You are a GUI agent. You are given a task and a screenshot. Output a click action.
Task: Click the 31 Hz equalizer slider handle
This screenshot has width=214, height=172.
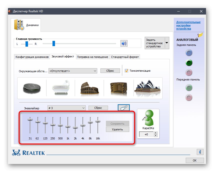point(30,119)
